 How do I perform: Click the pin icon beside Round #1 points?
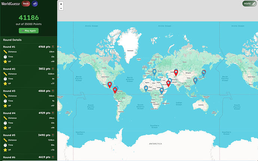[53, 47]
